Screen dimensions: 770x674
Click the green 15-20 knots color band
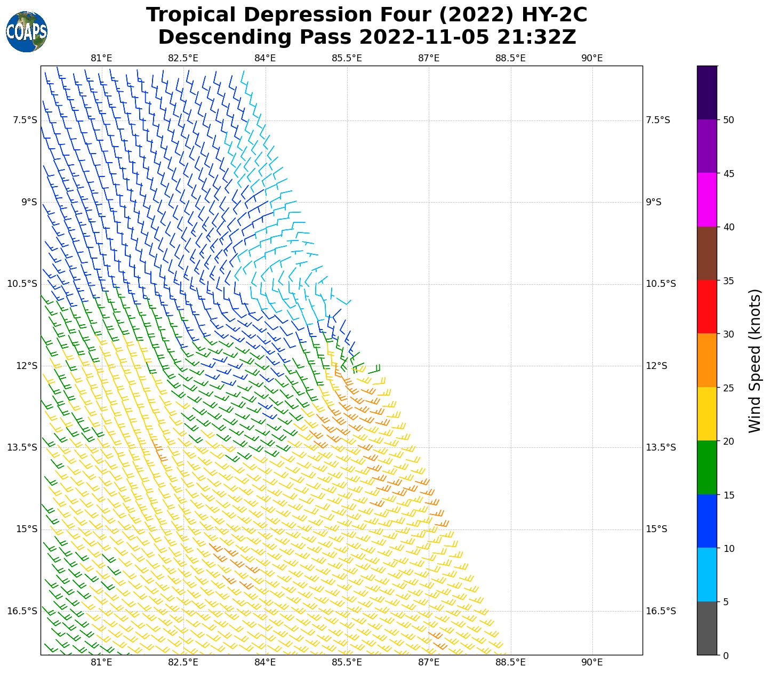(x=707, y=467)
